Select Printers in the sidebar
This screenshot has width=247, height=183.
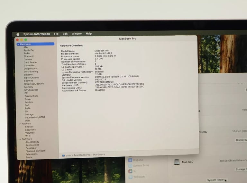click(29, 102)
